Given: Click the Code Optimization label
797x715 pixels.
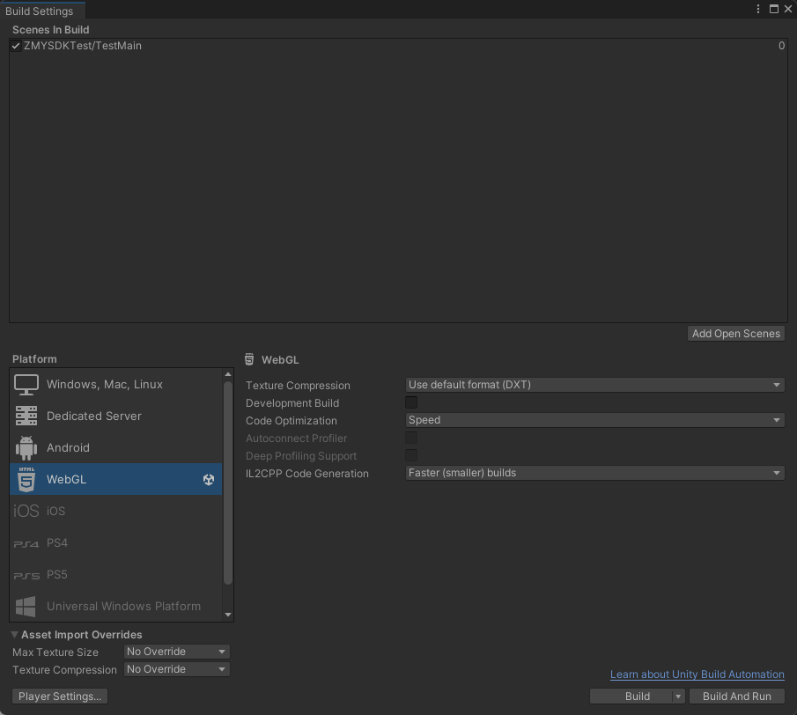Looking at the screenshot, I should coord(291,421).
